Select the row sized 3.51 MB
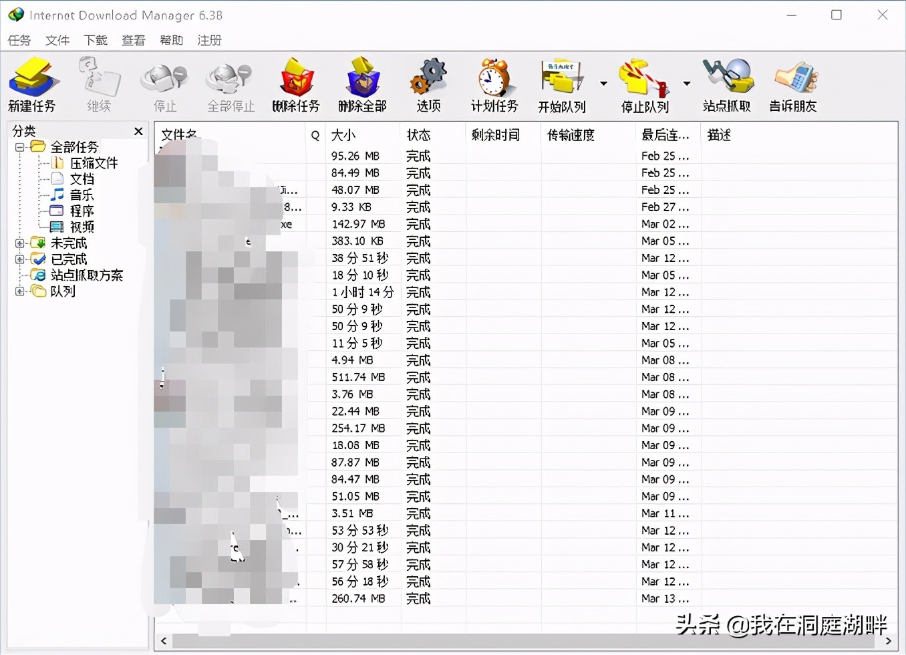 pos(526,513)
